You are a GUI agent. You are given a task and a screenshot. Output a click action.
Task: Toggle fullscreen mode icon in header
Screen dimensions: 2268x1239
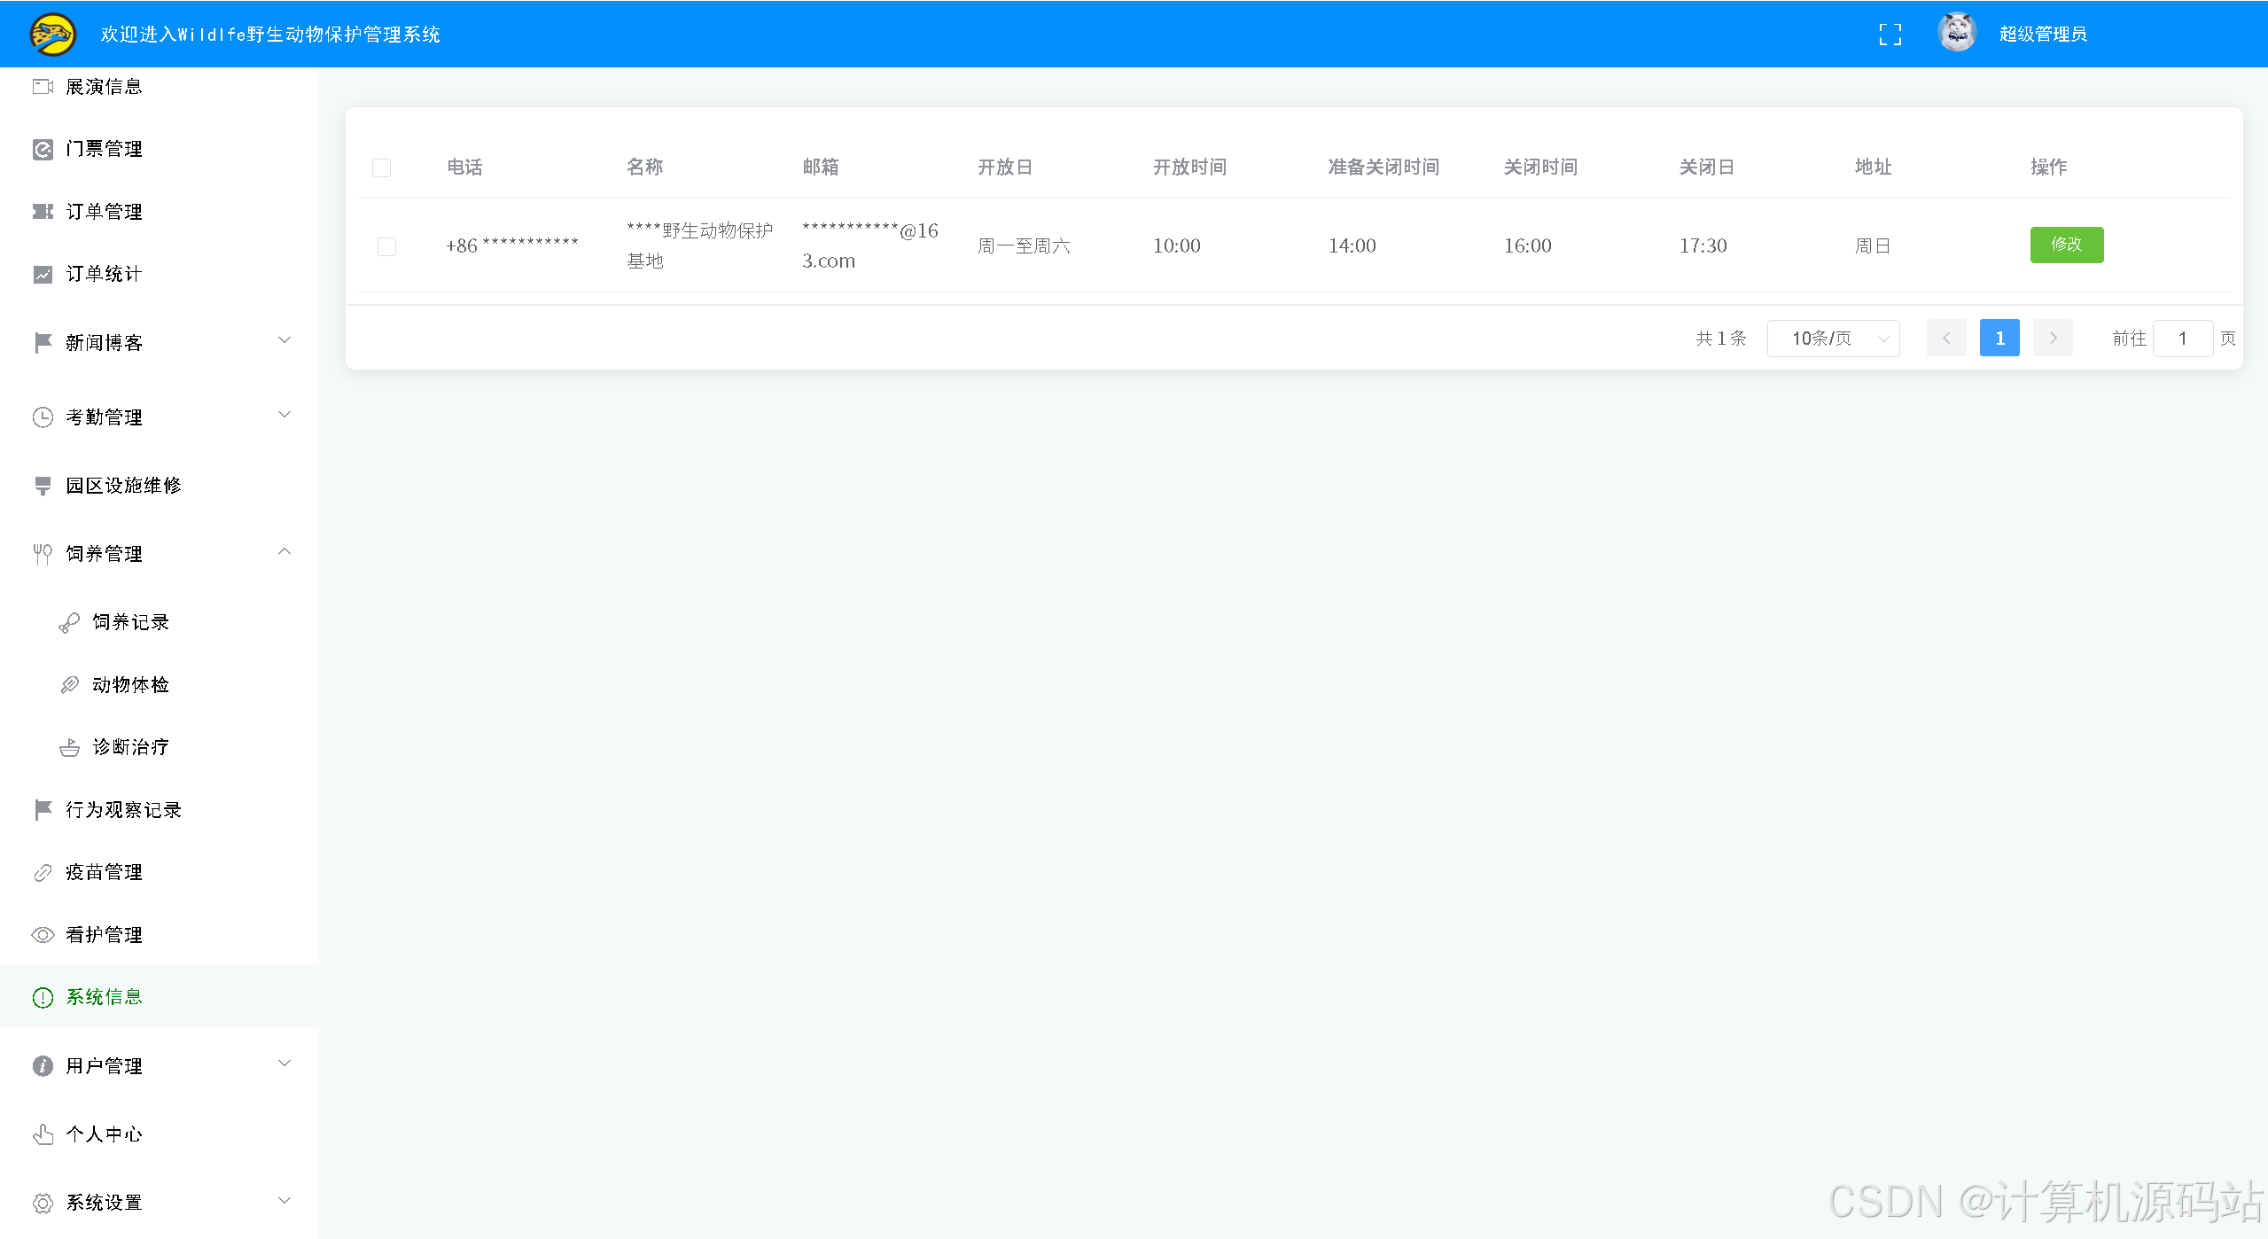1890,35
